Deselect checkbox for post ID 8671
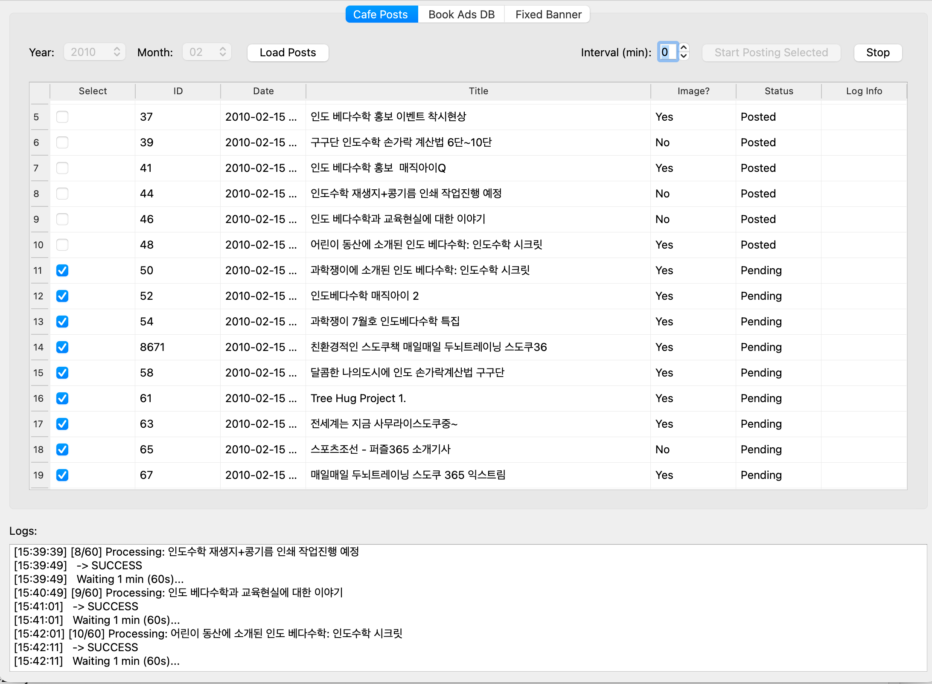The image size is (932, 684). tap(62, 347)
